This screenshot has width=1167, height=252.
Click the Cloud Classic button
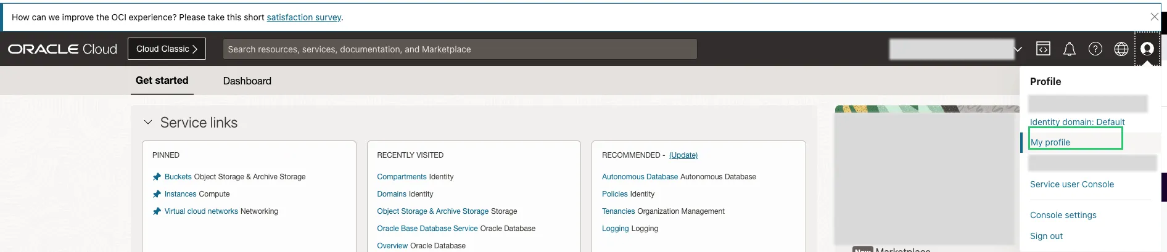(167, 49)
